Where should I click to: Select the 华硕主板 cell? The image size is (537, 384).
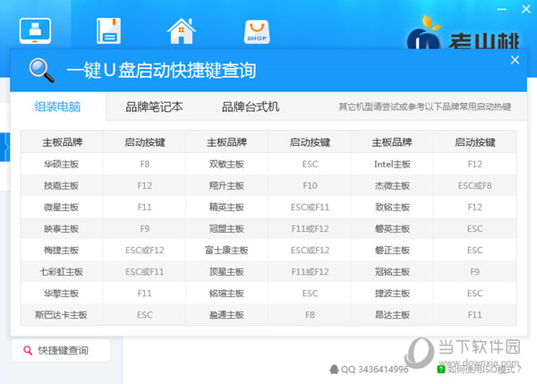(61, 164)
